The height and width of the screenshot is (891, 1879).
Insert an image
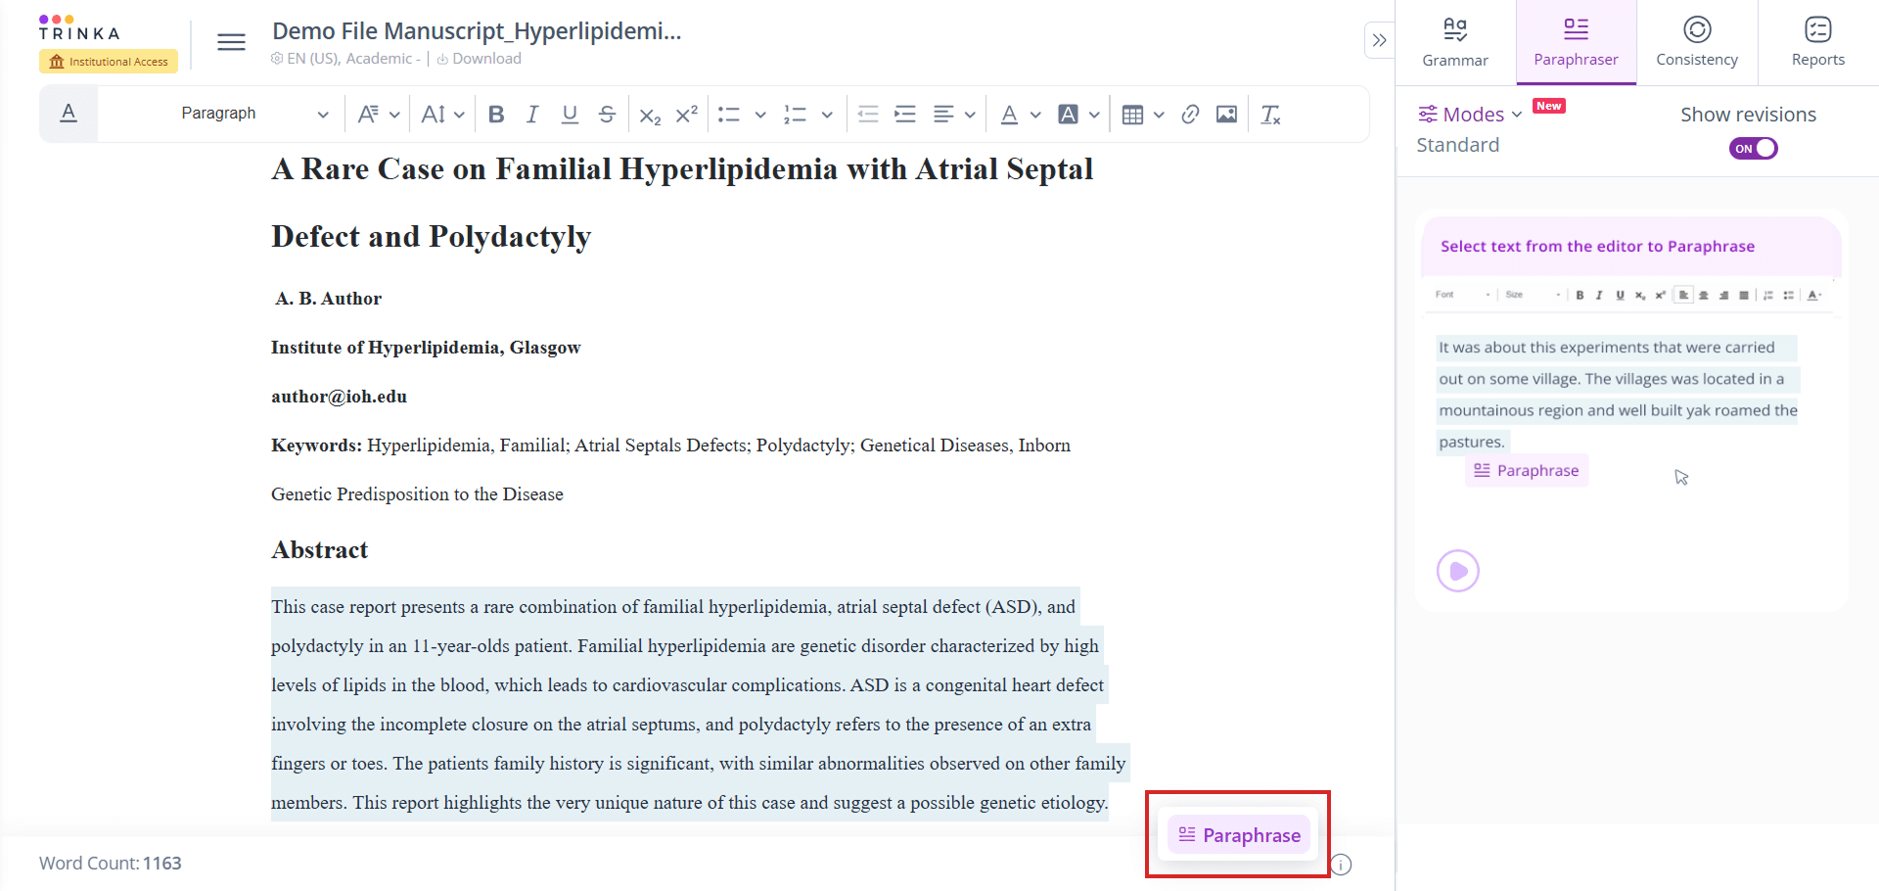(x=1226, y=115)
